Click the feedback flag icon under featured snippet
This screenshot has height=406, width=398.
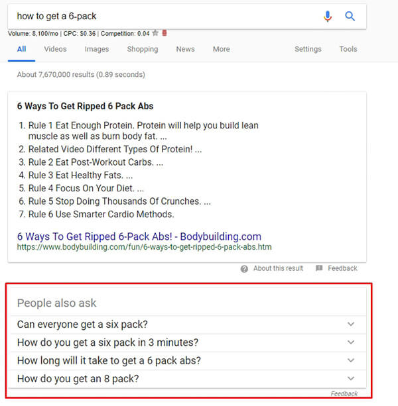pos(319,268)
